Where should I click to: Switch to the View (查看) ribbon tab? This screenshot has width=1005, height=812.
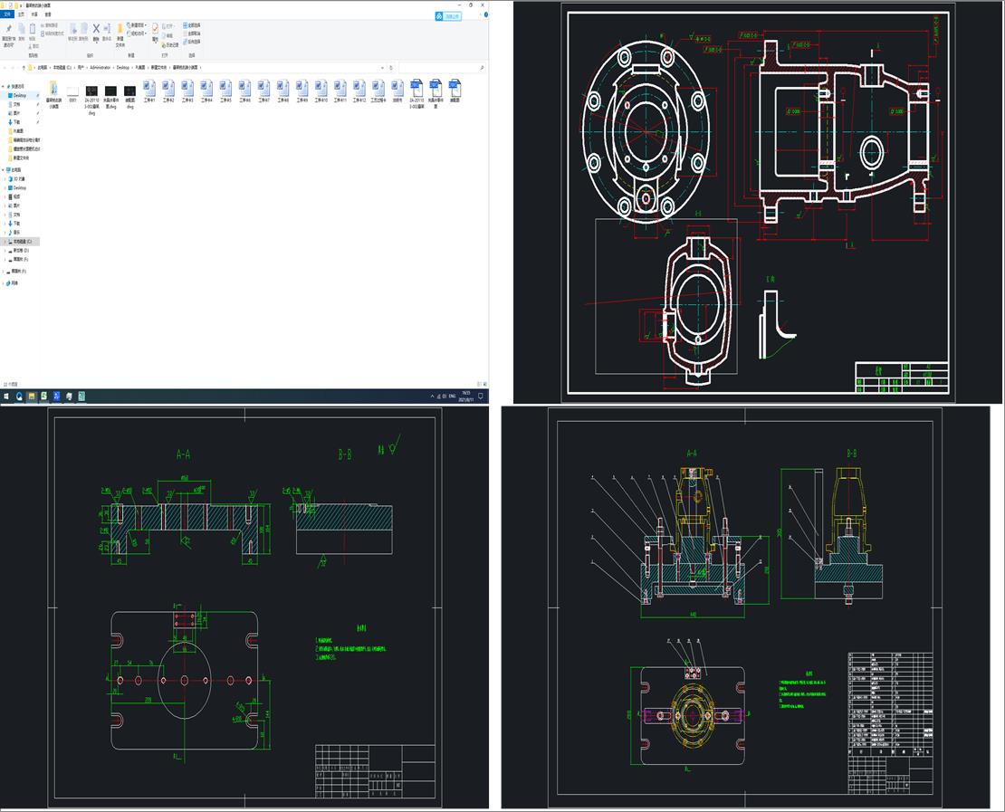(x=48, y=14)
